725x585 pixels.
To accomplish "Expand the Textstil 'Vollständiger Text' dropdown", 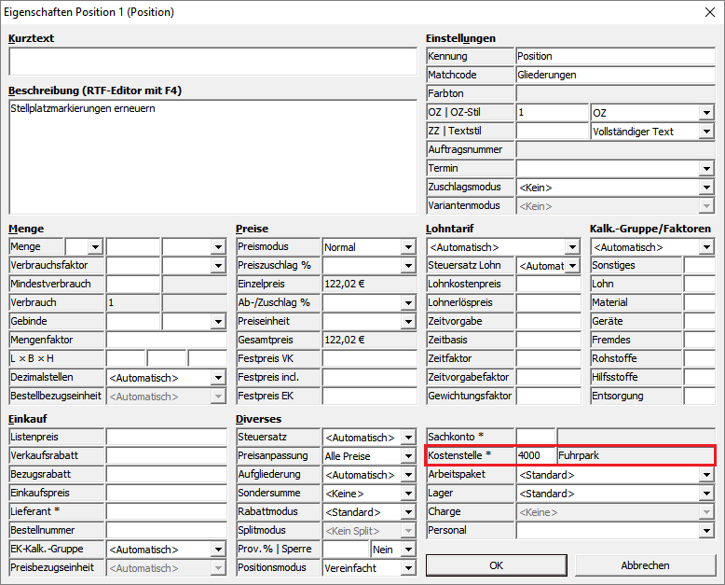I will tap(706, 132).
